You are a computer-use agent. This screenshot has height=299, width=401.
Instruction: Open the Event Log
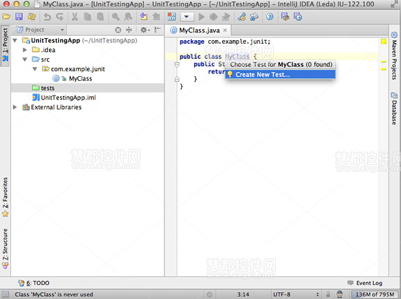click(x=365, y=283)
